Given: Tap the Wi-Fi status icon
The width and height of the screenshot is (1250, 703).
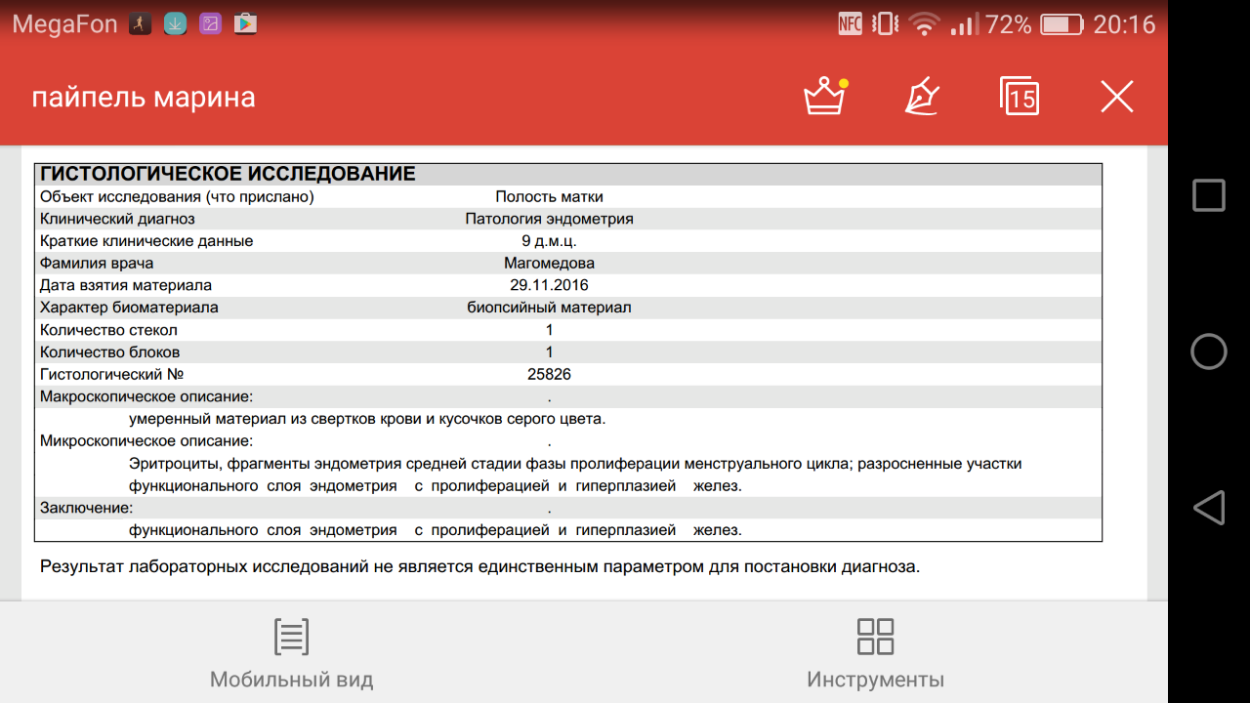Looking at the screenshot, I should click(x=923, y=24).
